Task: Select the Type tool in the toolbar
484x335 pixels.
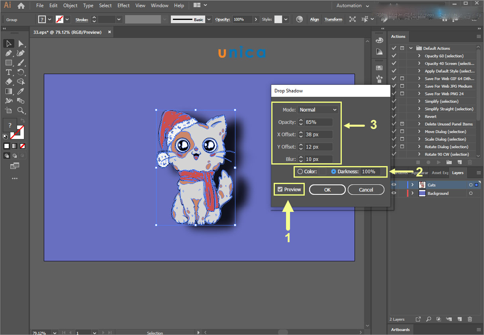Action: pos(8,72)
